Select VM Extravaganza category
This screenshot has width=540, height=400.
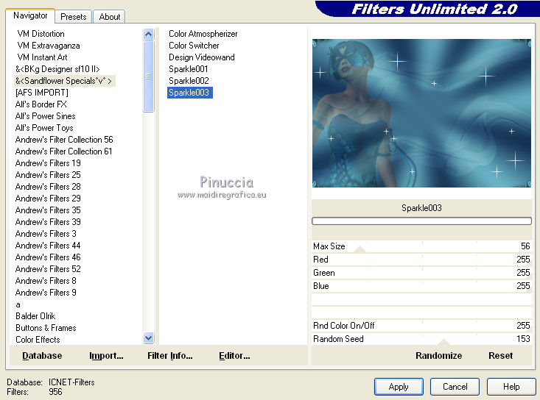49,46
